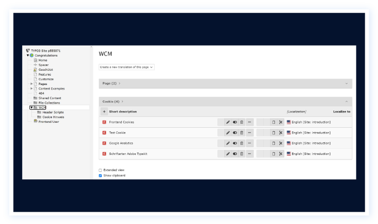Viewport: 378px width, 224px height.
Task: Copy the Google Analytics record
Action: [273, 143]
